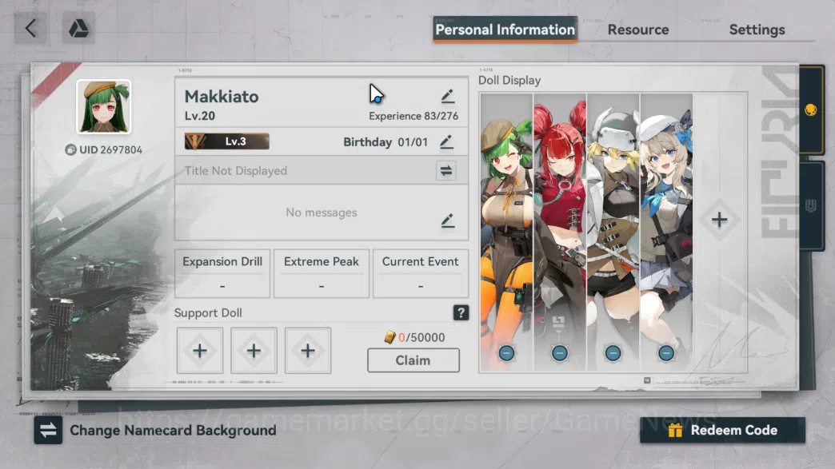Screen dimensions: 835x469
Task: Click the UID 2697804 text
Action: point(110,150)
